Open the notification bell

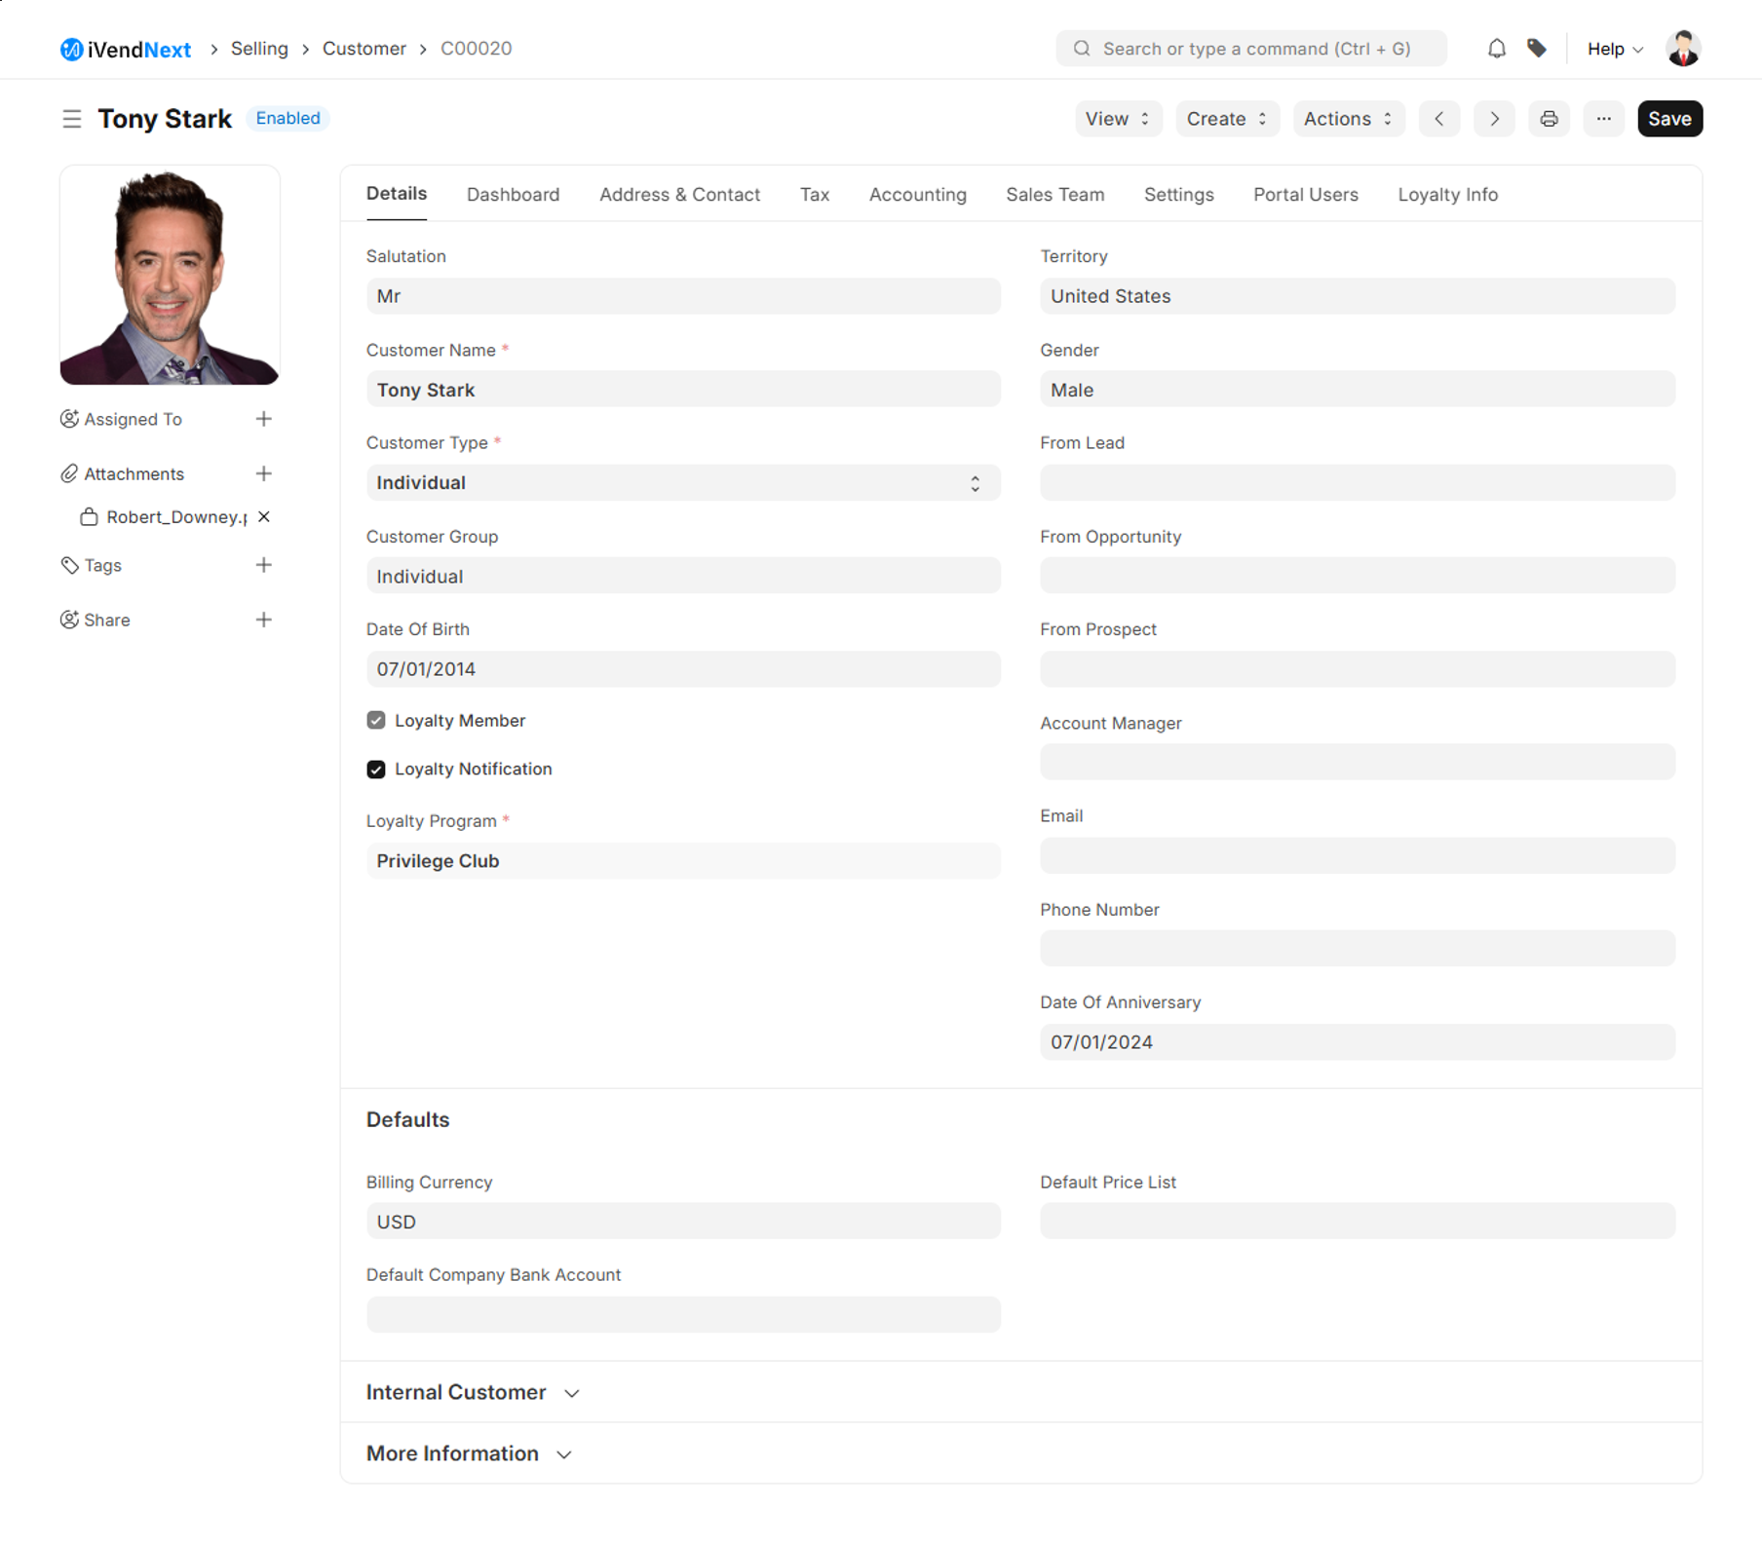[x=1497, y=48]
